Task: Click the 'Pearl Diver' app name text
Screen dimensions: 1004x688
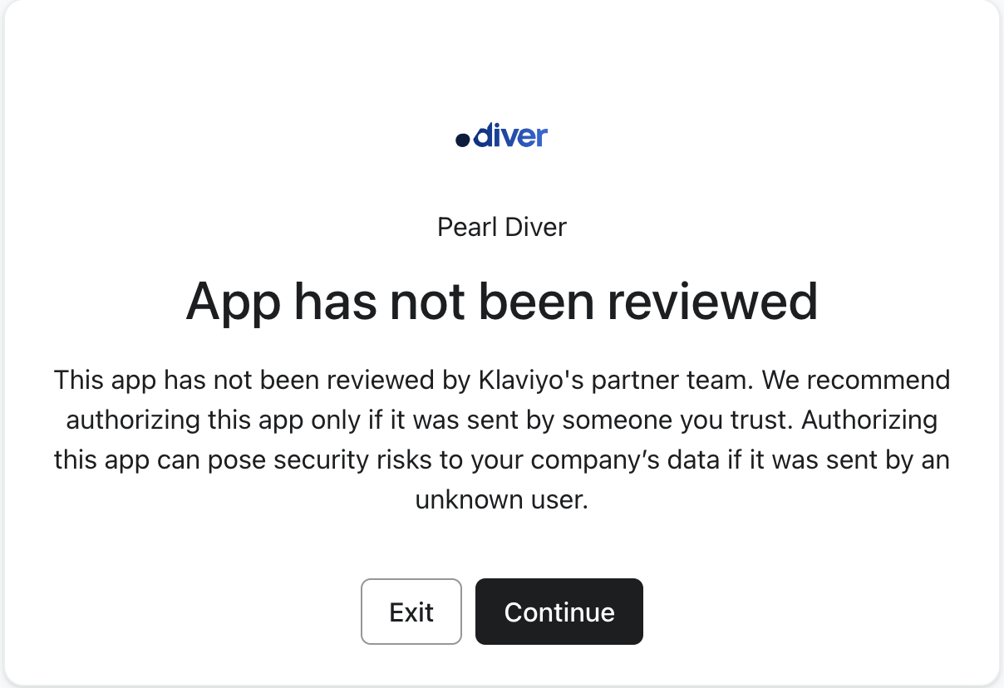Action: click(x=502, y=227)
